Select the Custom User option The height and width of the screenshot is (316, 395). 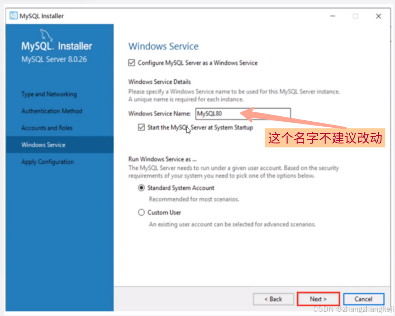pyautogui.click(x=141, y=212)
